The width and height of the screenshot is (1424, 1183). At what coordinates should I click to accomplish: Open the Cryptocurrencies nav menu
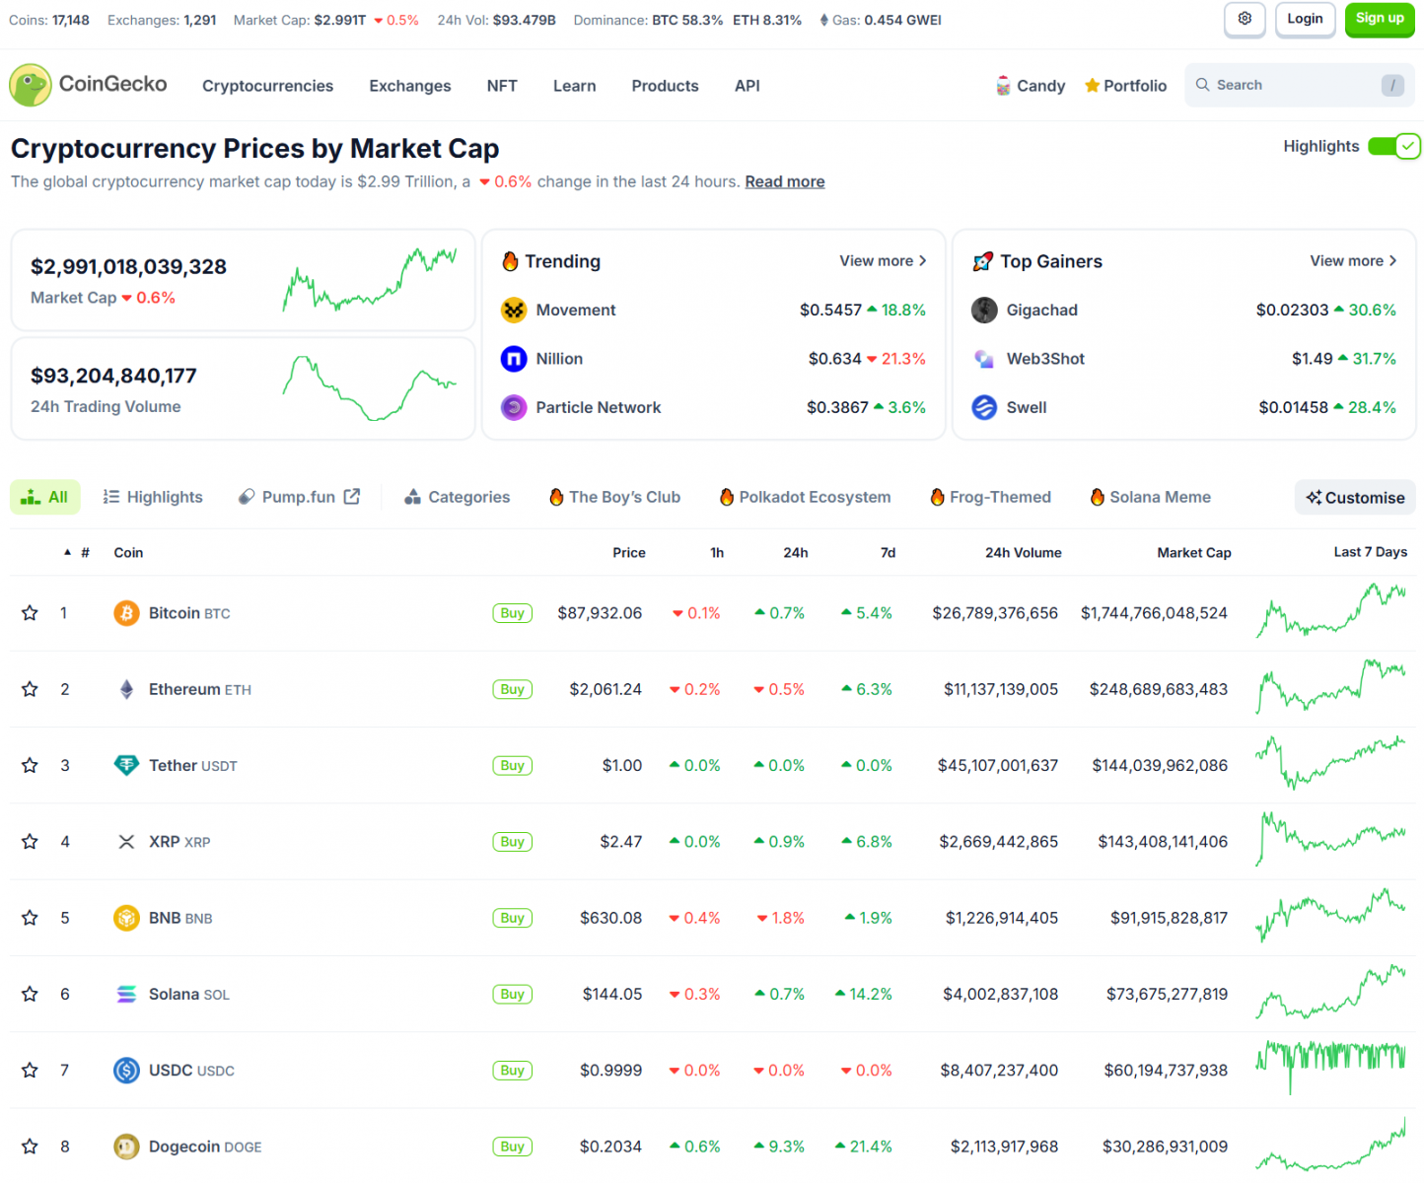(x=267, y=86)
